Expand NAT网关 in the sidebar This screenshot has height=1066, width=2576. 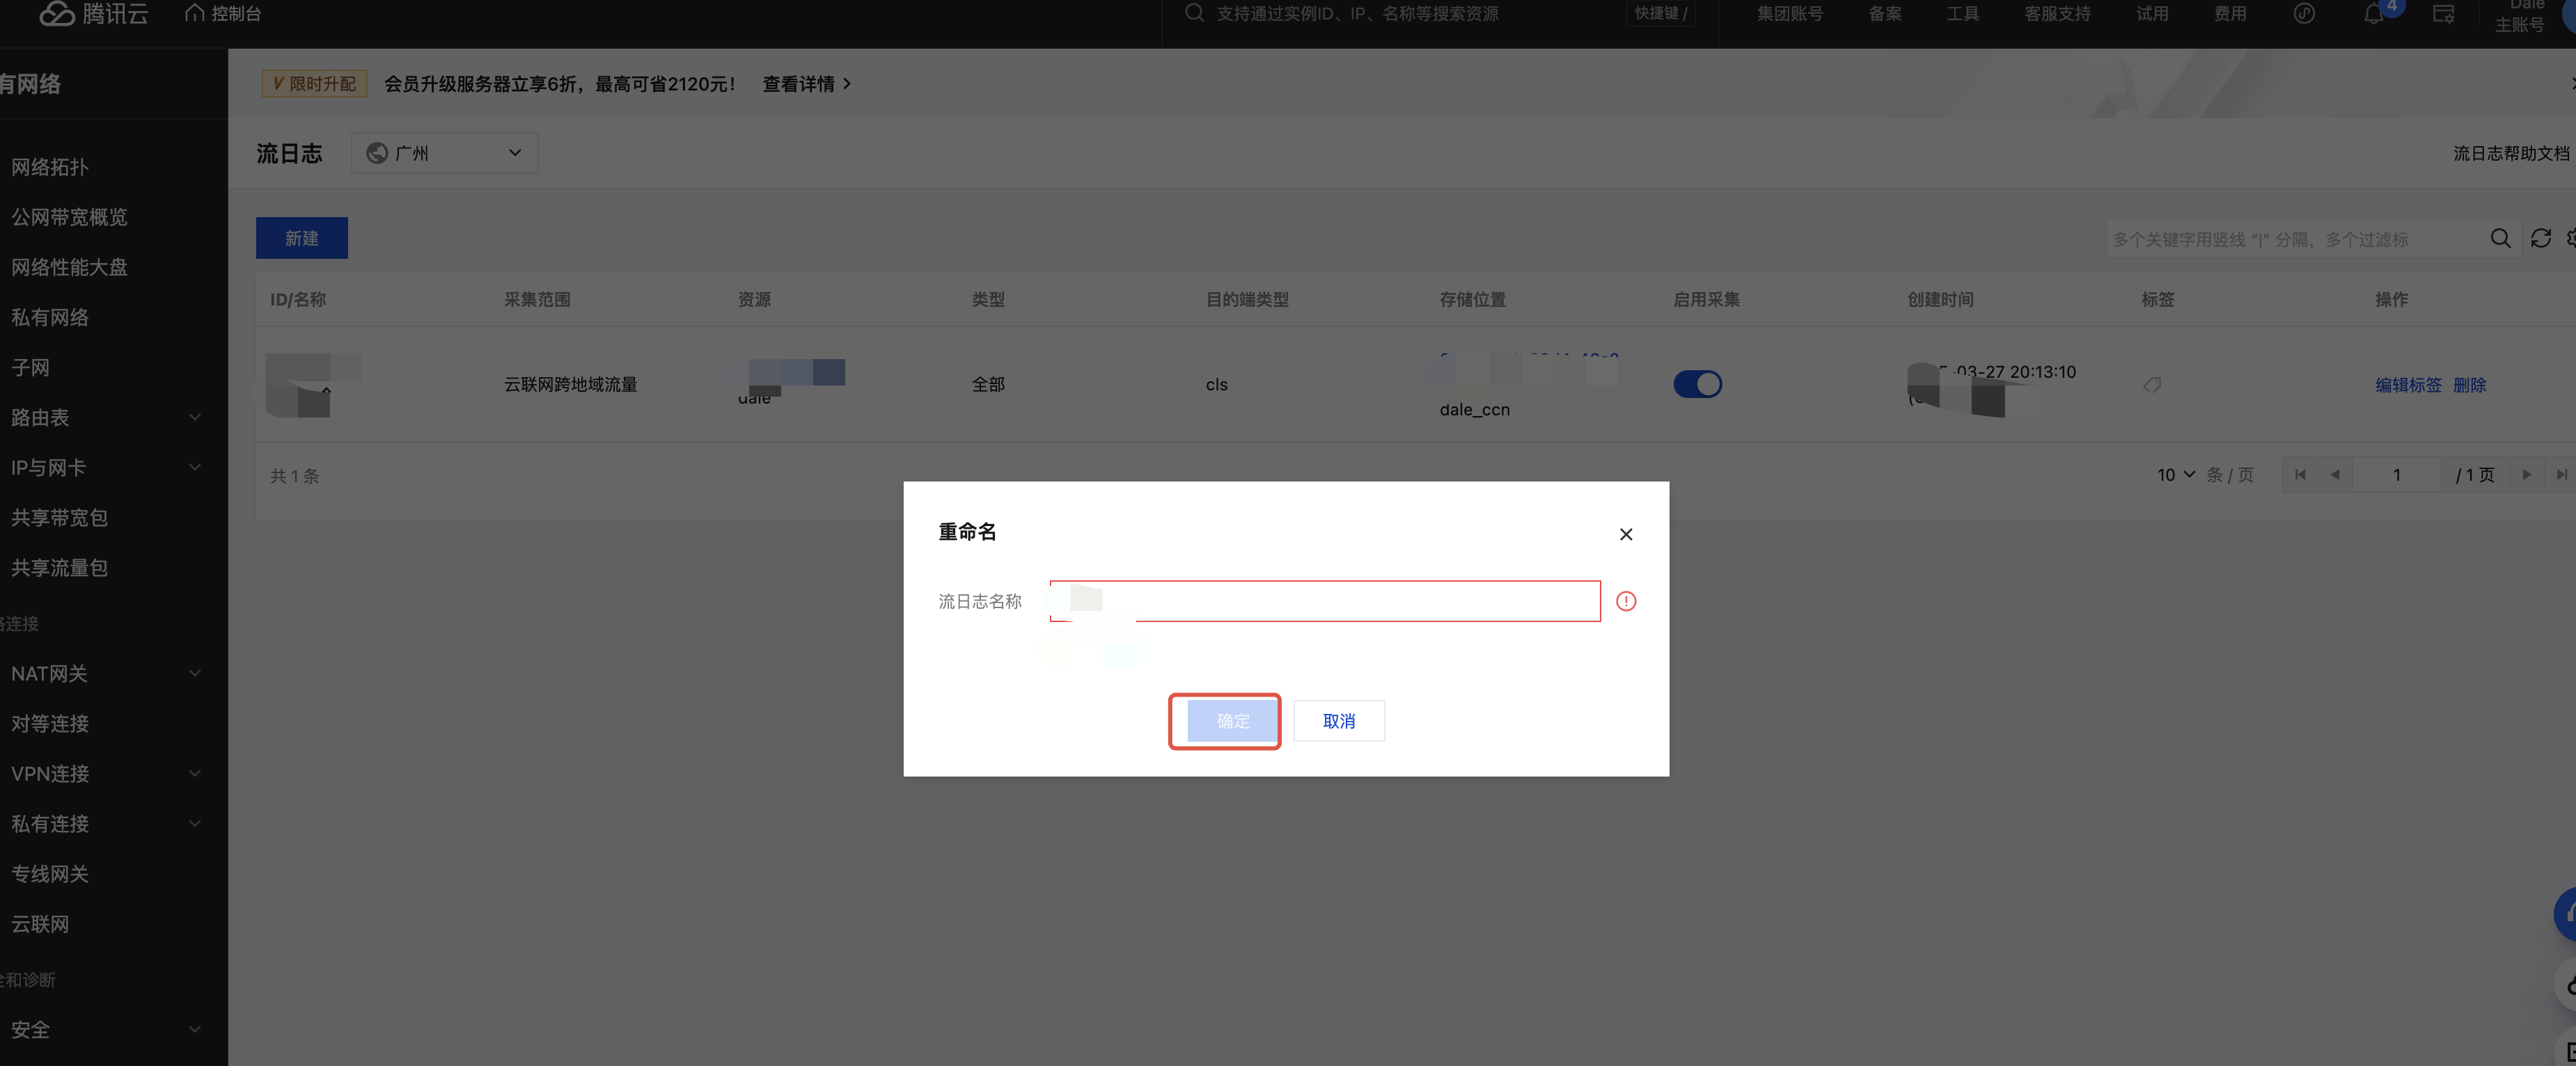point(195,674)
